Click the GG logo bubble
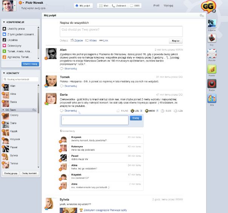This screenshot has width=228, height=213. click(x=208, y=7)
